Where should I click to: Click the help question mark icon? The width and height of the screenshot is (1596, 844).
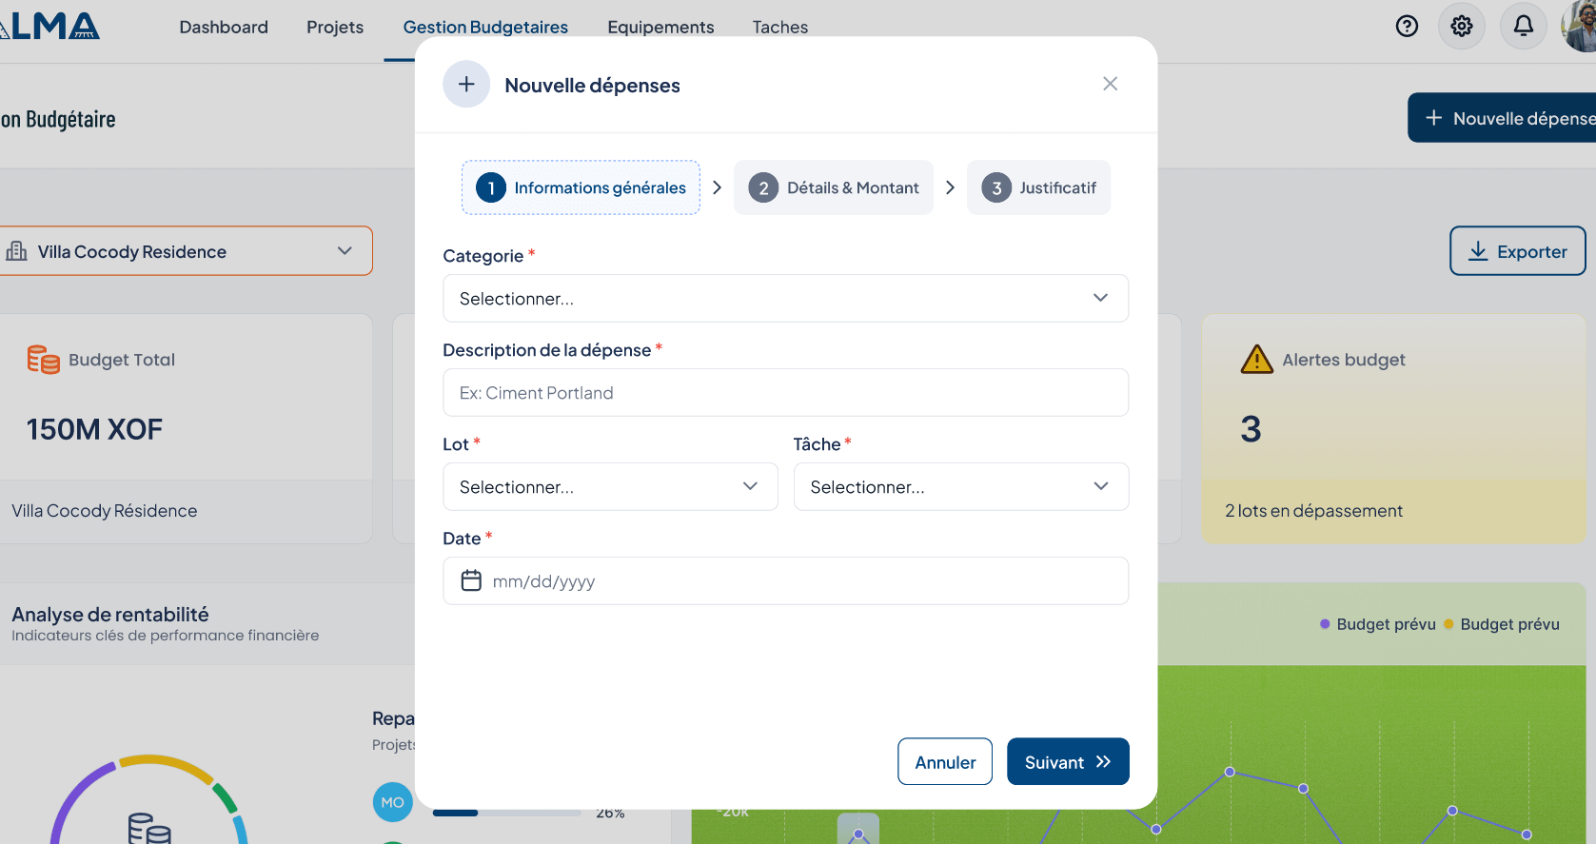(x=1407, y=27)
